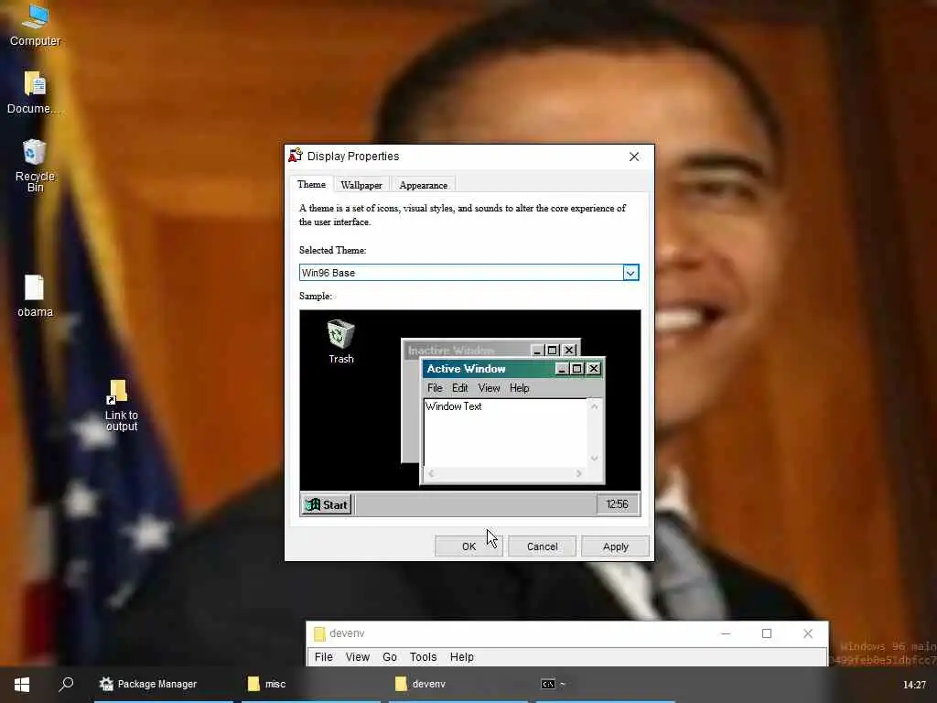Image resolution: width=937 pixels, height=703 pixels.
Task: Click the 12:56 sample clock
Action: (x=617, y=504)
